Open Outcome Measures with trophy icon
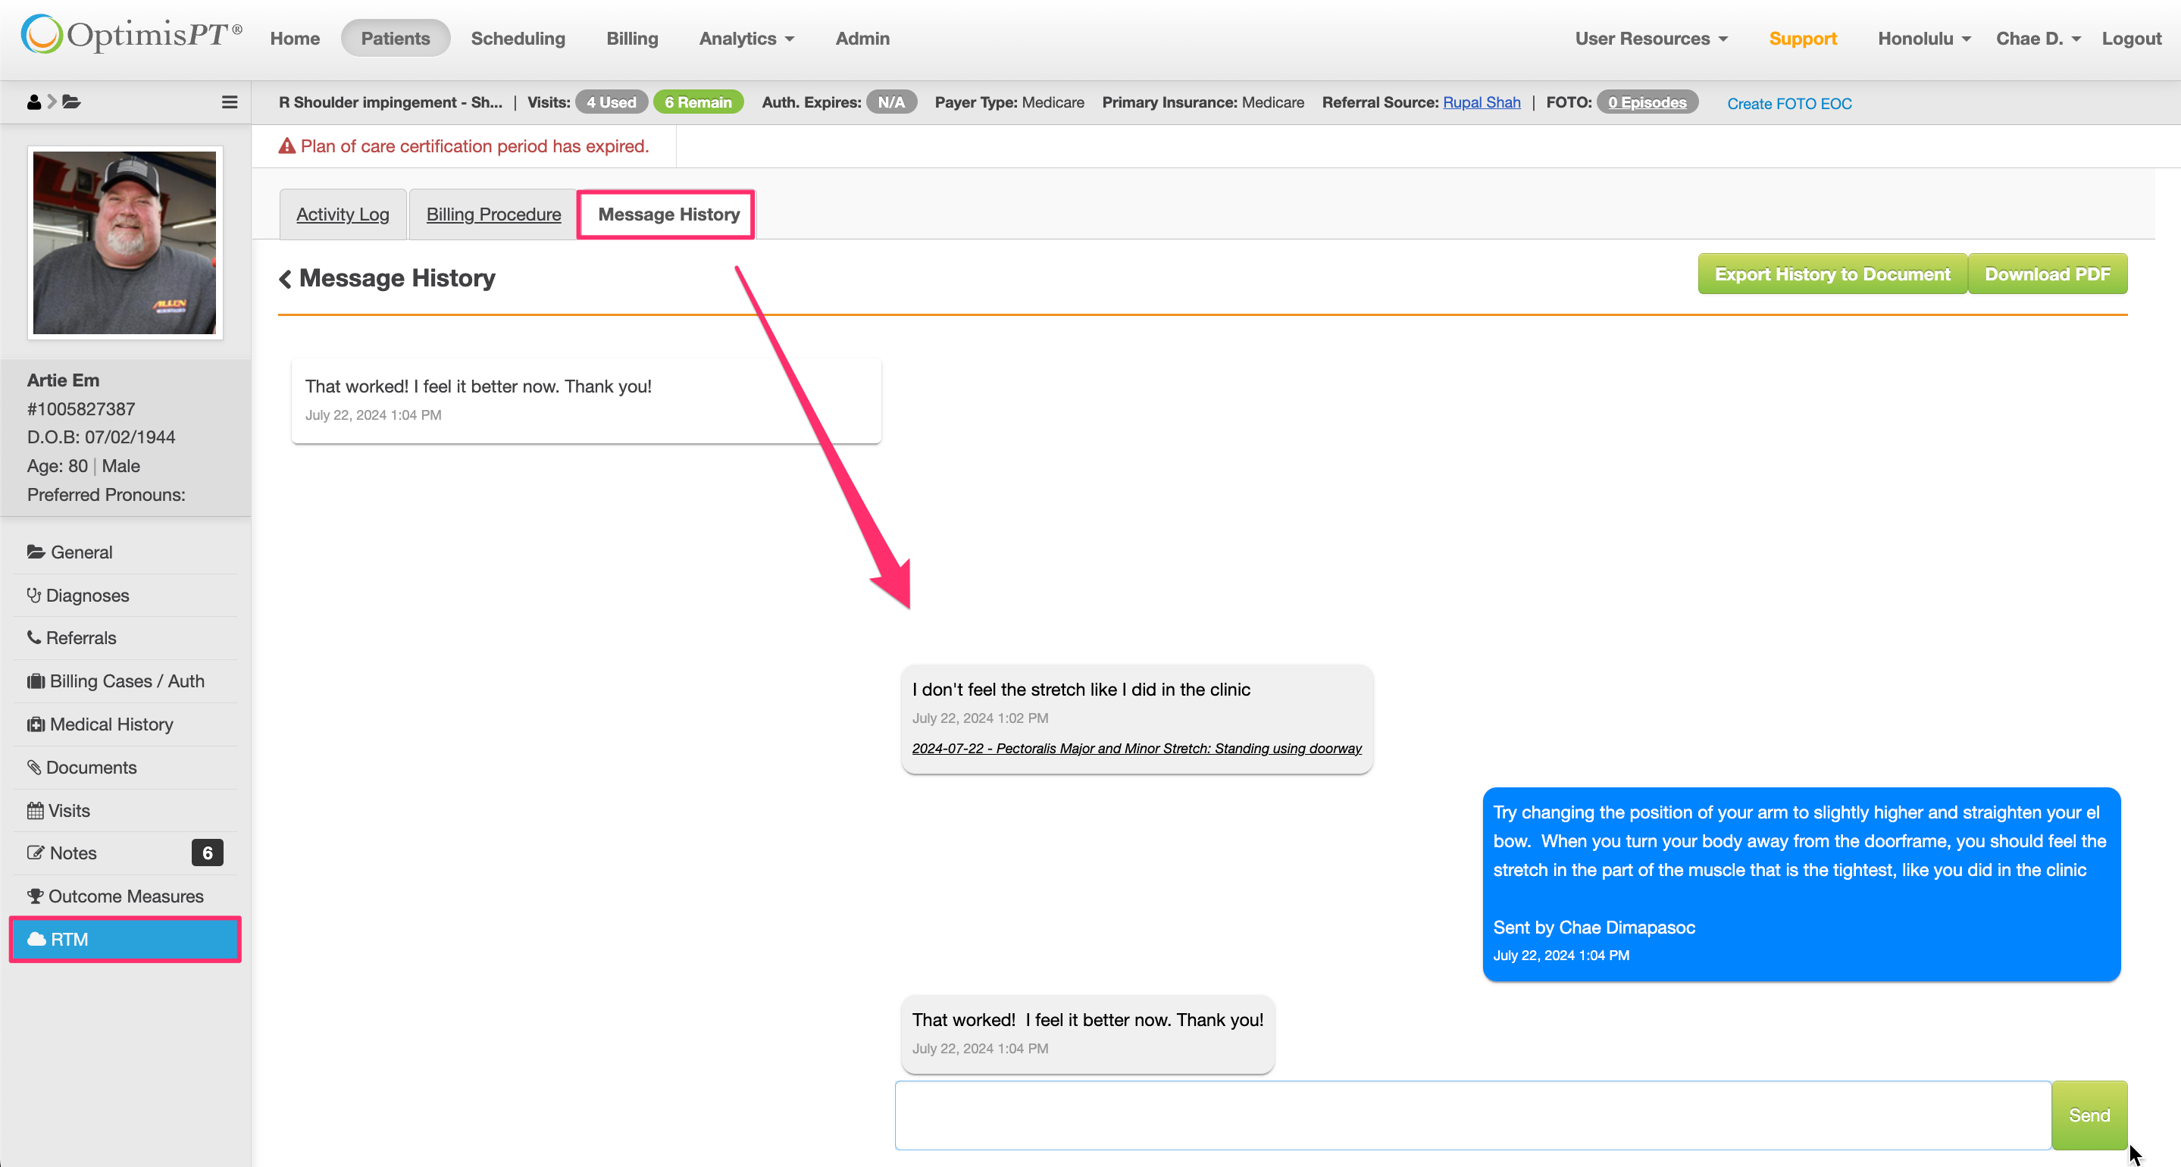Viewport: 2181px width, 1167px height. (124, 896)
